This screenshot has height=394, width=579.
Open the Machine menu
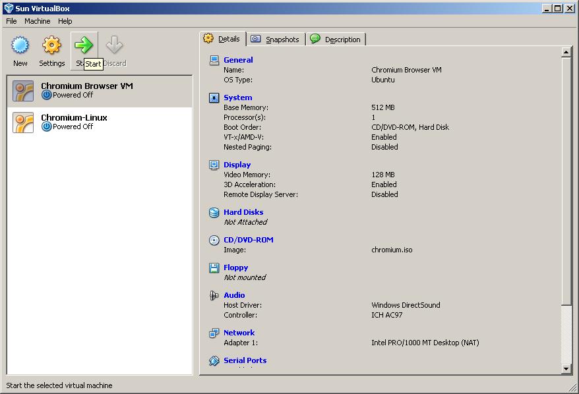(x=38, y=21)
